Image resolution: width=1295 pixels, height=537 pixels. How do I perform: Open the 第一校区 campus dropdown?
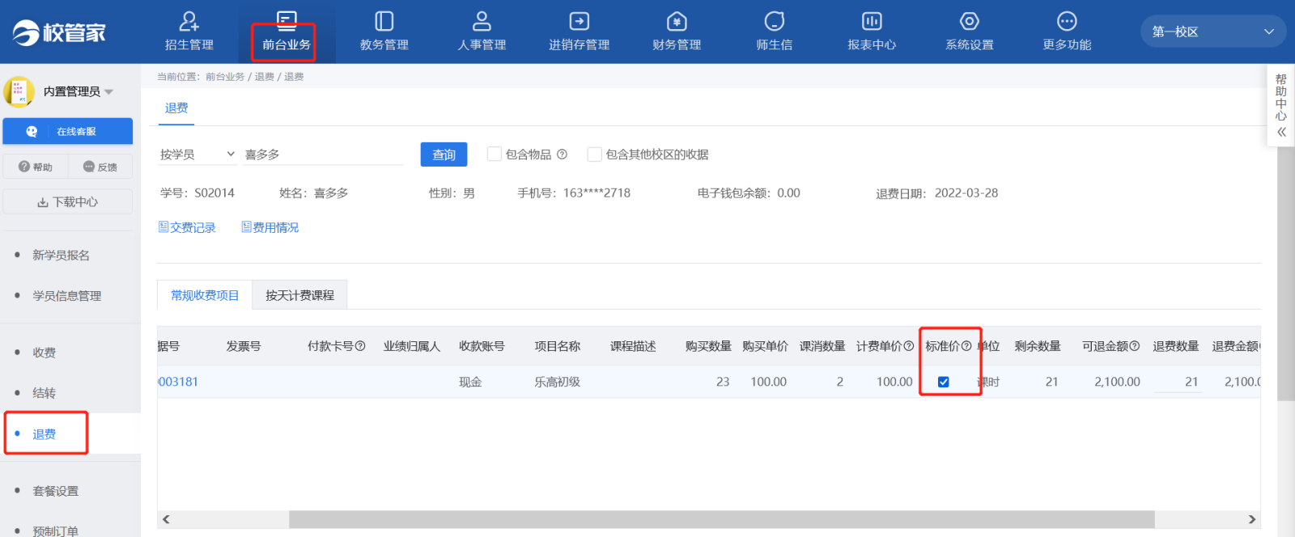pos(1212,32)
